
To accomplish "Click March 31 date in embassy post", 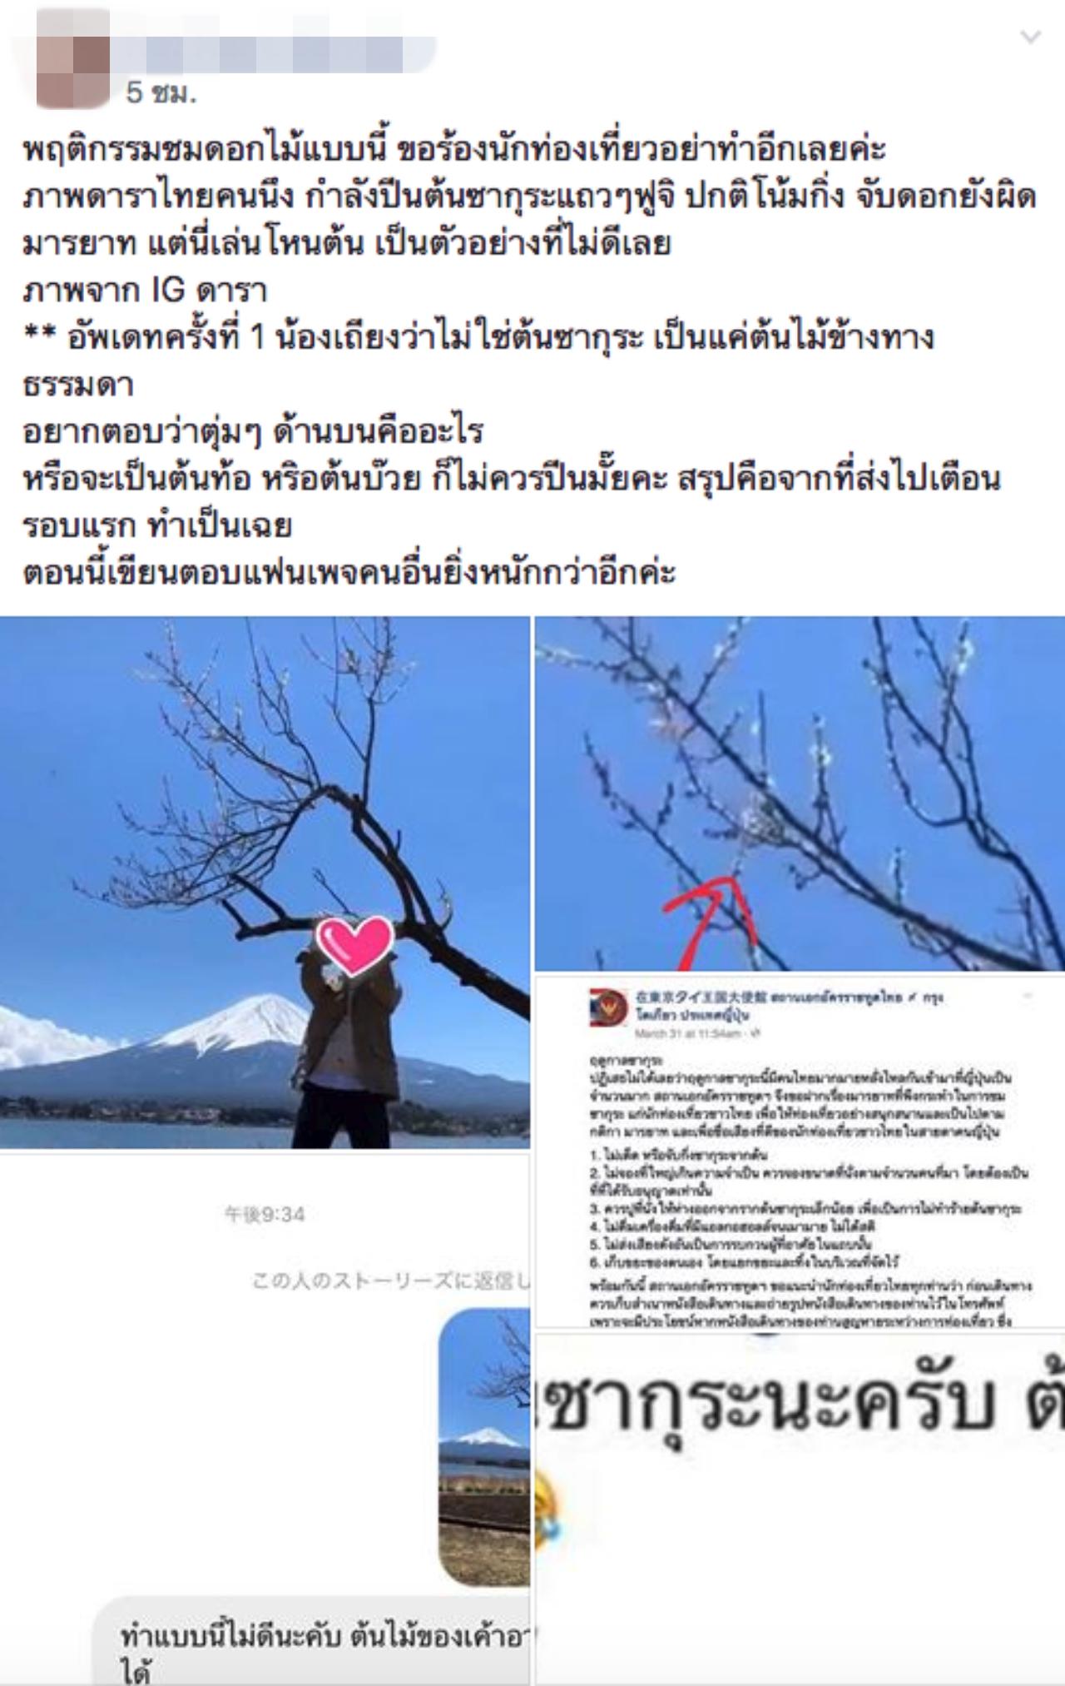I will click(686, 1034).
